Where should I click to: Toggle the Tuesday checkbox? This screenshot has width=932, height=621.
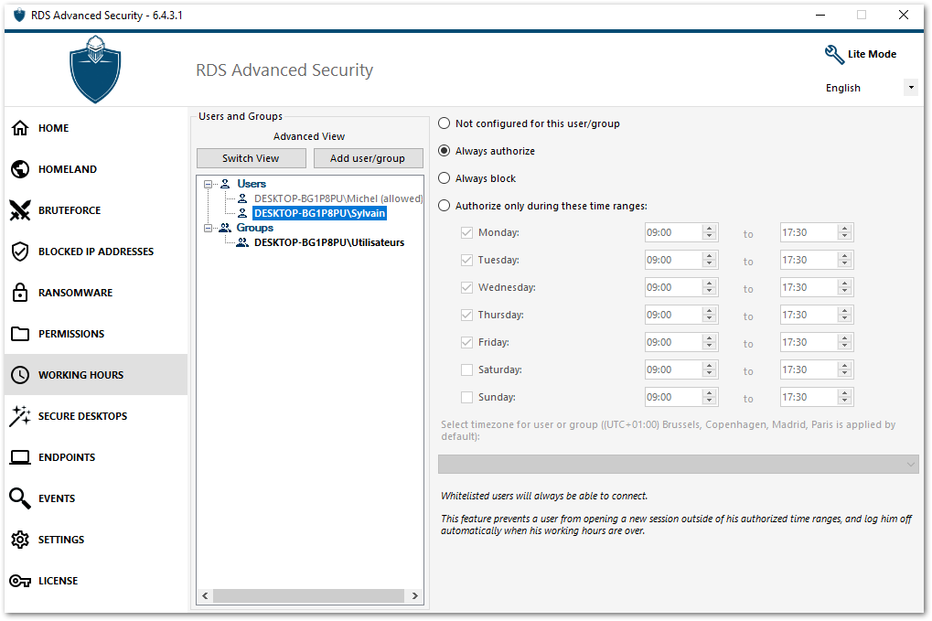point(466,260)
